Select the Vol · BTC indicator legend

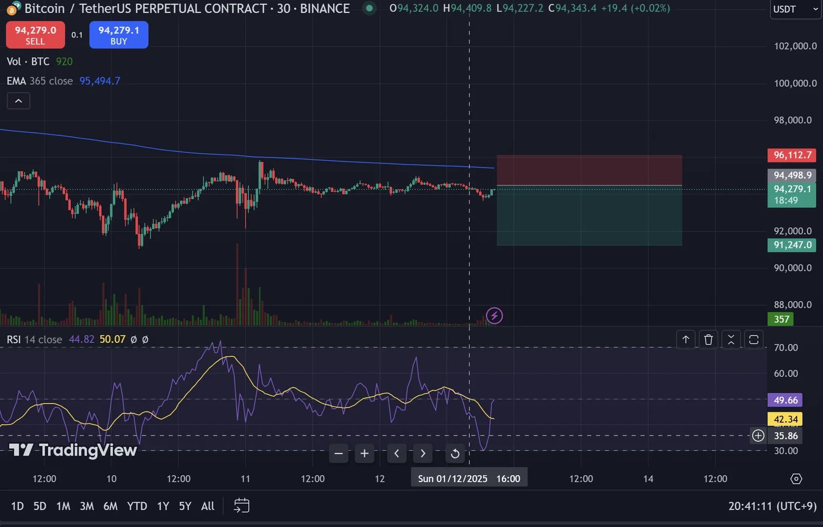28,61
